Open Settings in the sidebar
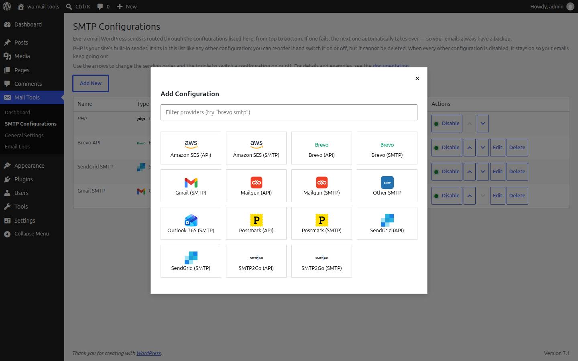Screen dimensions: 578x361 [32, 221]
